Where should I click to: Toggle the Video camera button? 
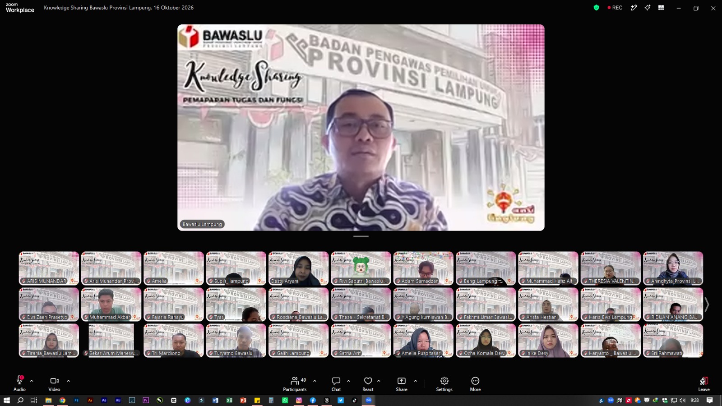point(54,383)
